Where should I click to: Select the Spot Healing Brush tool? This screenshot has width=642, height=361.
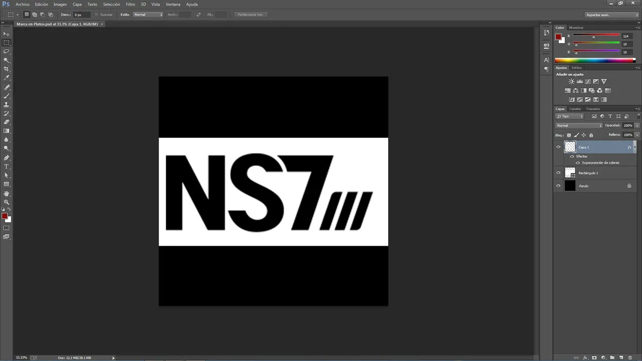tap(7, 87)
